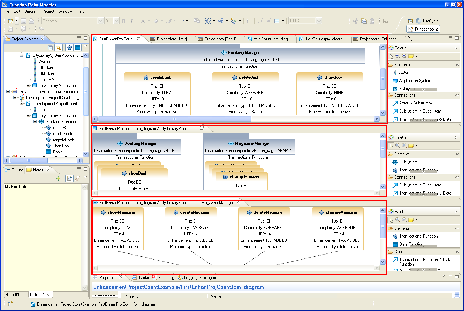Open the Help menu
The width and height of the screenshot is (464, 311).
pos(81,11)
